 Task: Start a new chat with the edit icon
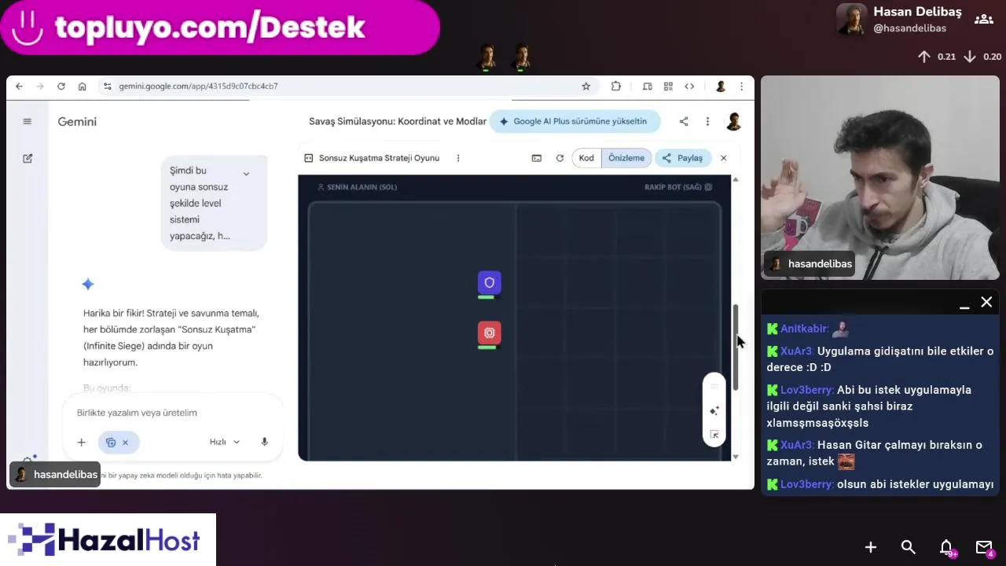pyautogui.click(x=28, y=158)
